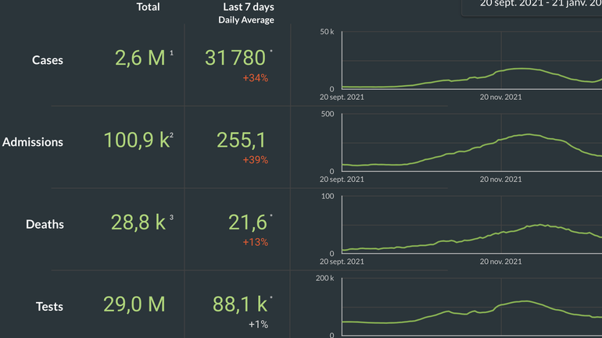The image size is (602, 338).
Task: Click the 2,6 M total cases value
Action: 140,58
